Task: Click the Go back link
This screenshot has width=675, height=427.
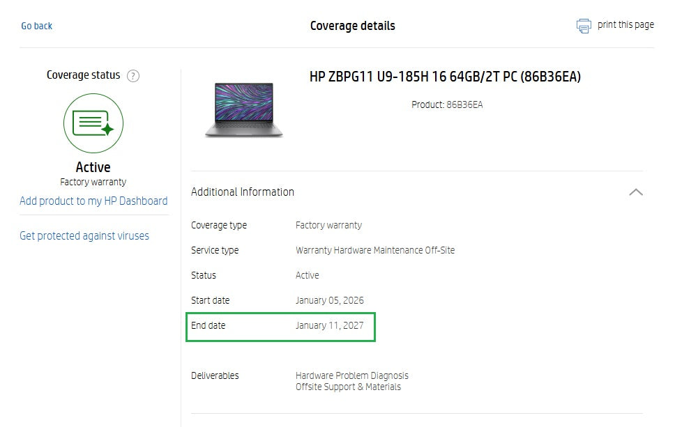Action: pyautogui.click(x=36, y=26)
